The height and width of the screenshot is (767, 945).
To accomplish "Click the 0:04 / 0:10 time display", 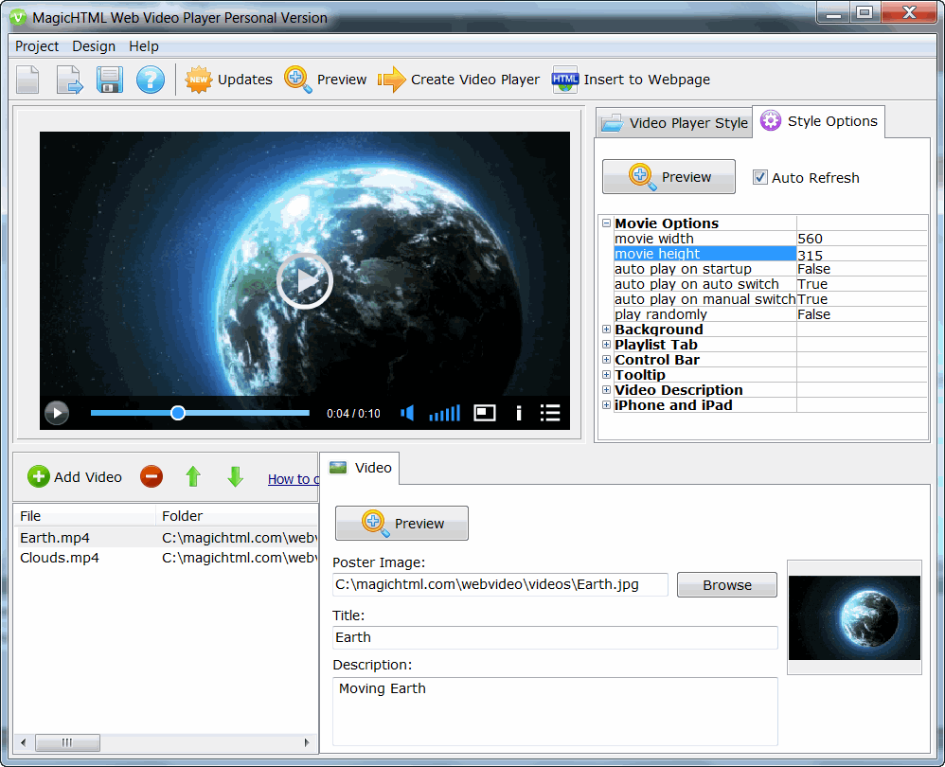I will tap(353, 413).
